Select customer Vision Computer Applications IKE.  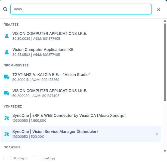click(44, 50)
